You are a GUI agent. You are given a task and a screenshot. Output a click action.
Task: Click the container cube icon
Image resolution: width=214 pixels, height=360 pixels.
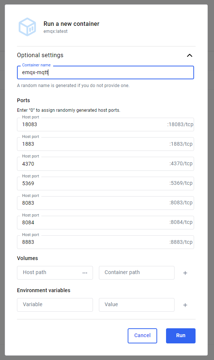(x=27, y=27)
